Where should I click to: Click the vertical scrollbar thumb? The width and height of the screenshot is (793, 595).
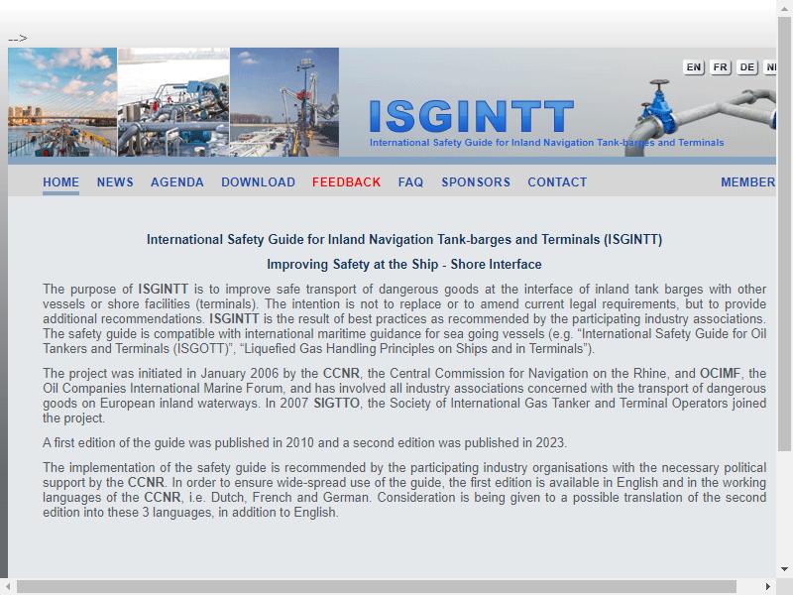[x=784, y=234]
